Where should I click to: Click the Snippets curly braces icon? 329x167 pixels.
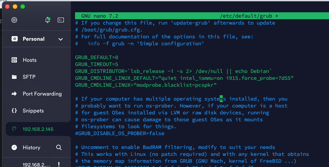(14, 111)
